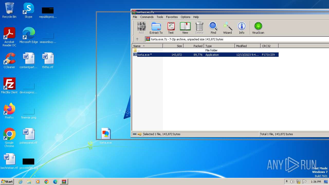Open Acrobat Reader DC shortcut

point(9,37)
